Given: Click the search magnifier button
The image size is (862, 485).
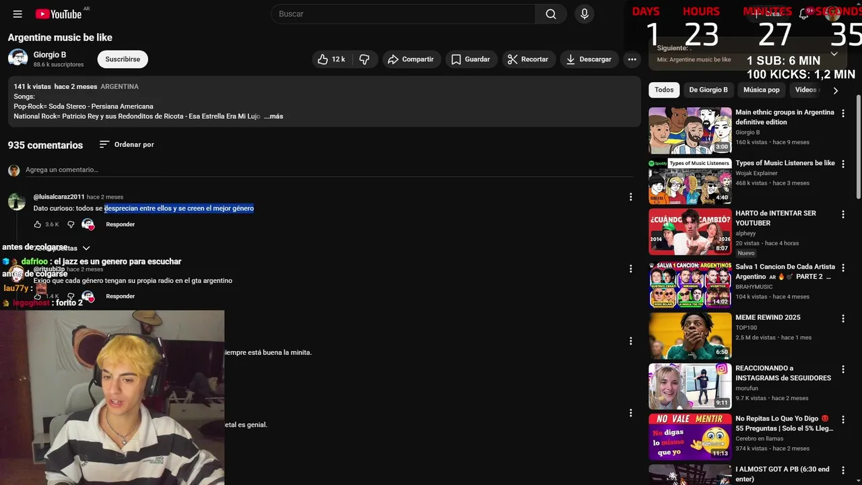Looking at the screenshot, I should click(551, 14).
